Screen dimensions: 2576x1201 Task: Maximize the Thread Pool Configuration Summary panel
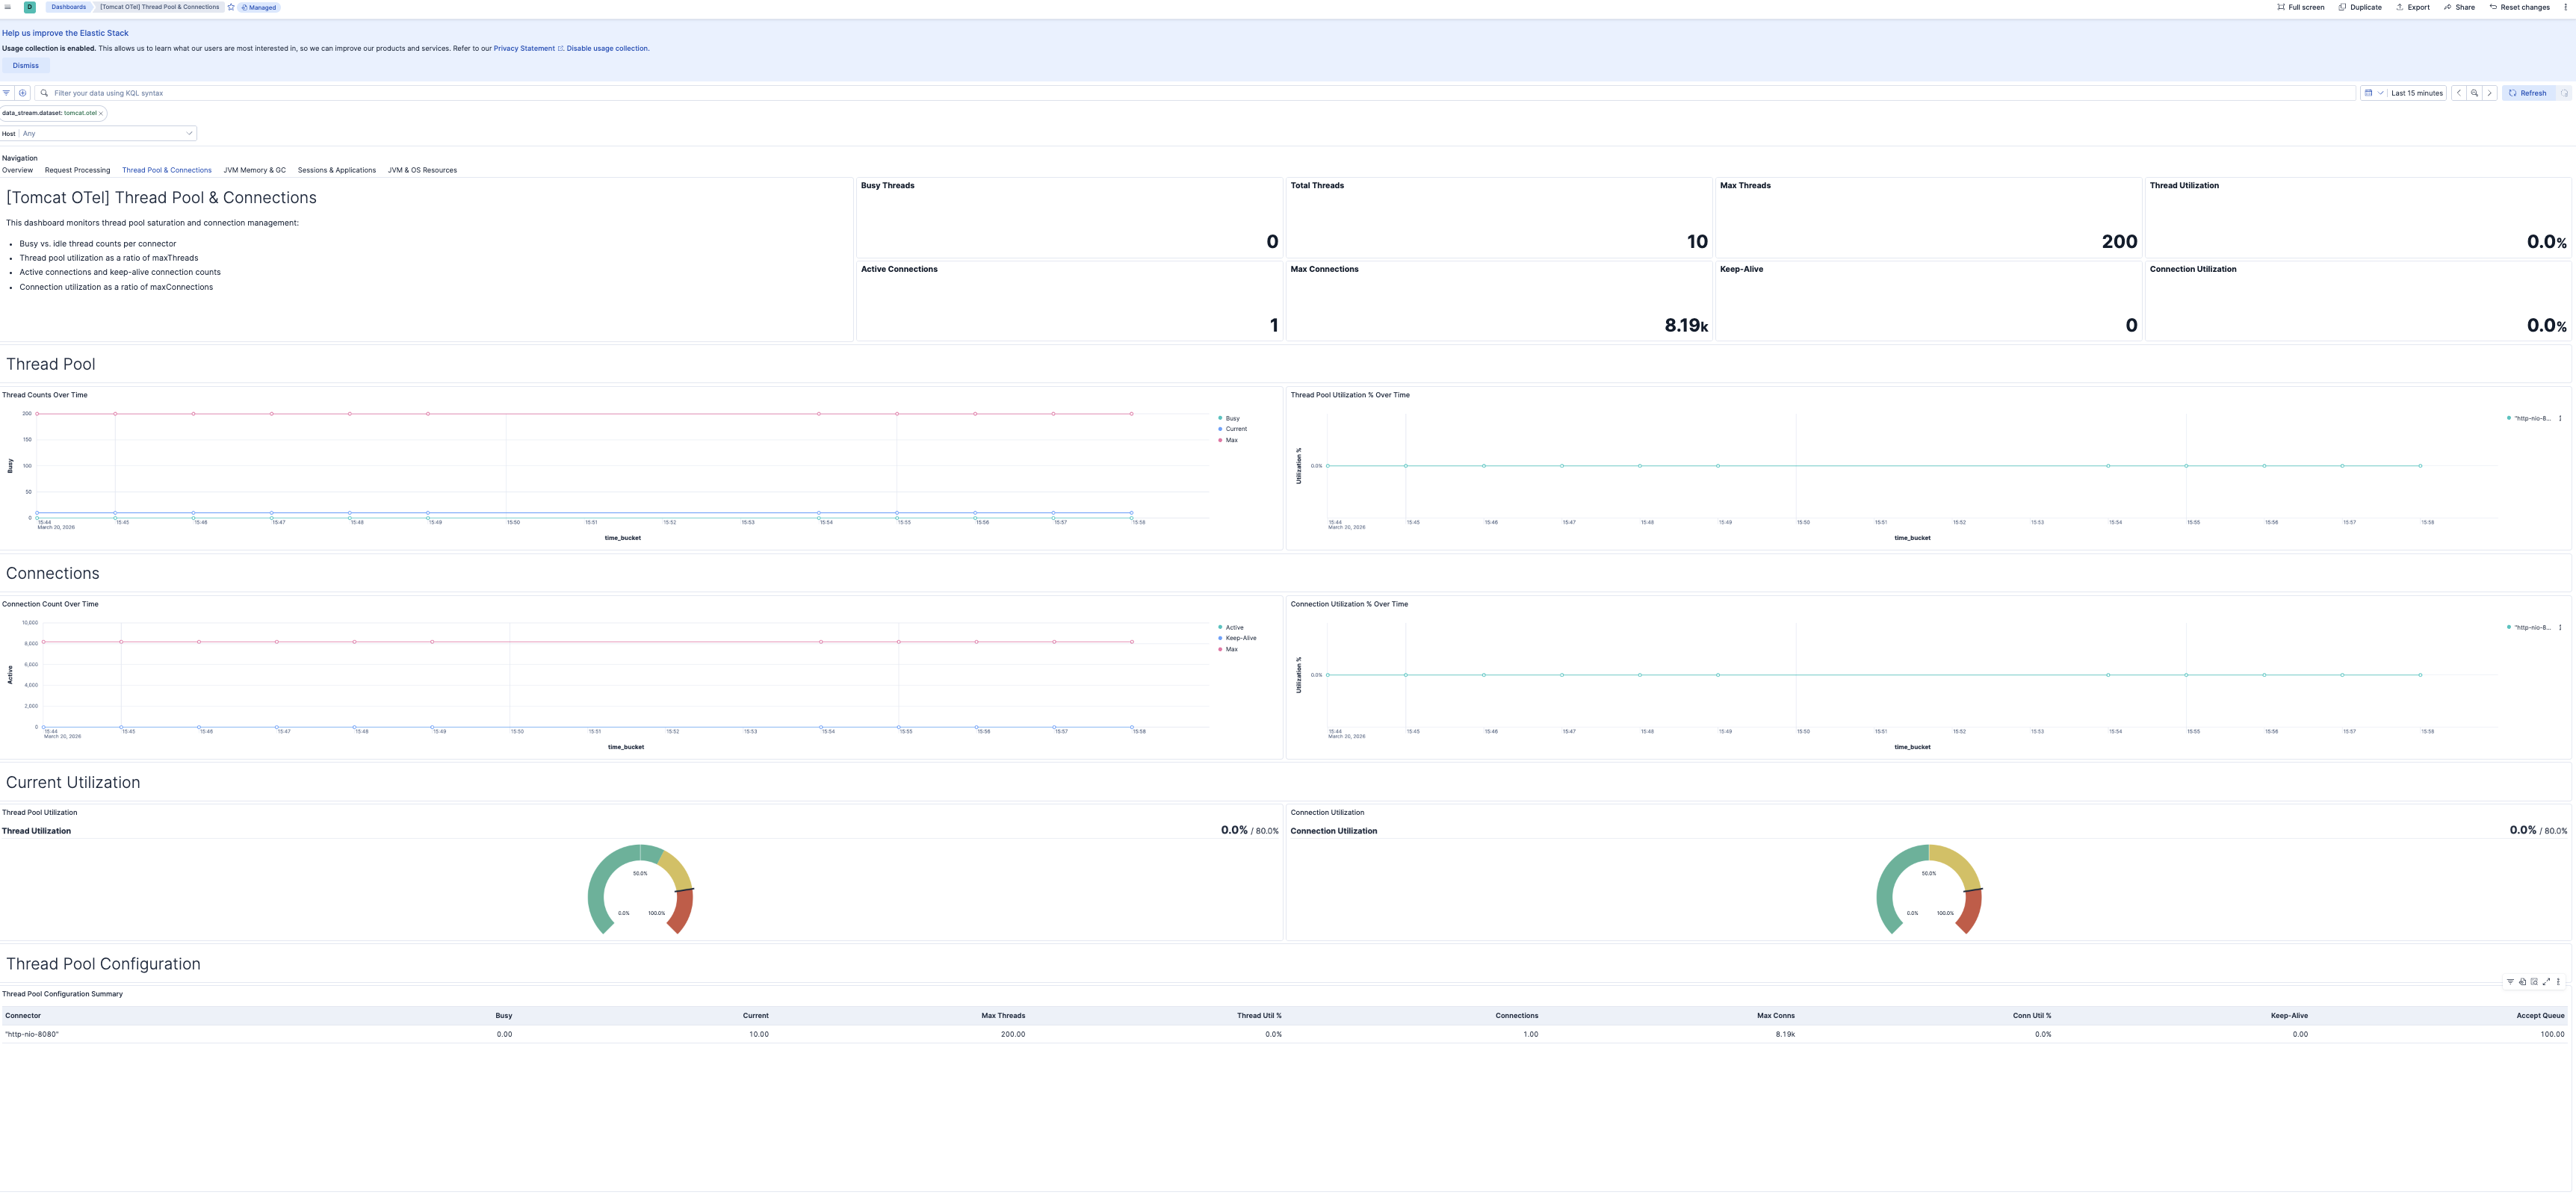tap(2546, 982)
